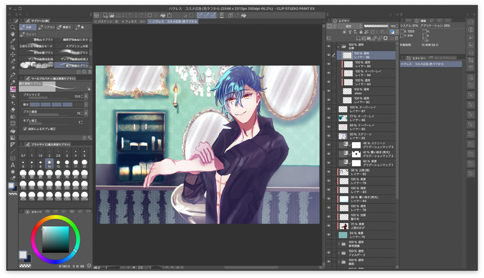The width and height of the screenshot is (484, 278).
Task: Select the Move layer tool
Action: pos(13,54)
